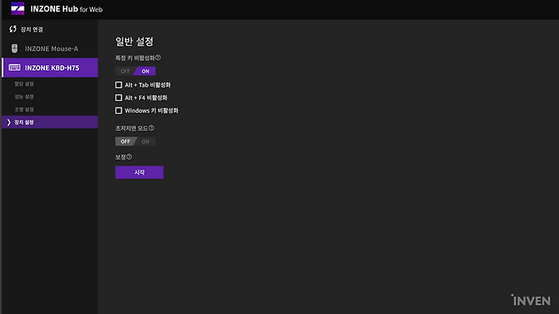The height and width of the screenshot is (314, 559).
Task: Click the chevron beside 장치 설정
Action: coord(8,122)
